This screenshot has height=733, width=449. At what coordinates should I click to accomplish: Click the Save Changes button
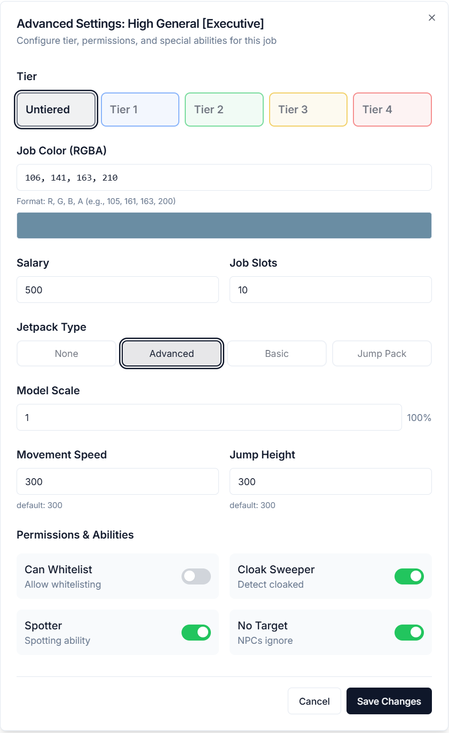click(389, 701)
